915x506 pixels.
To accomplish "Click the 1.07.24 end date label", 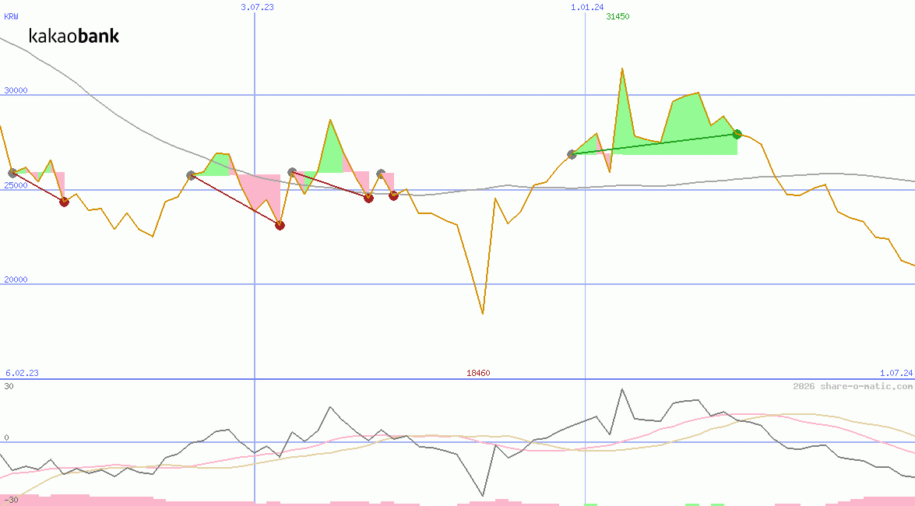I will tap(896, 373).
